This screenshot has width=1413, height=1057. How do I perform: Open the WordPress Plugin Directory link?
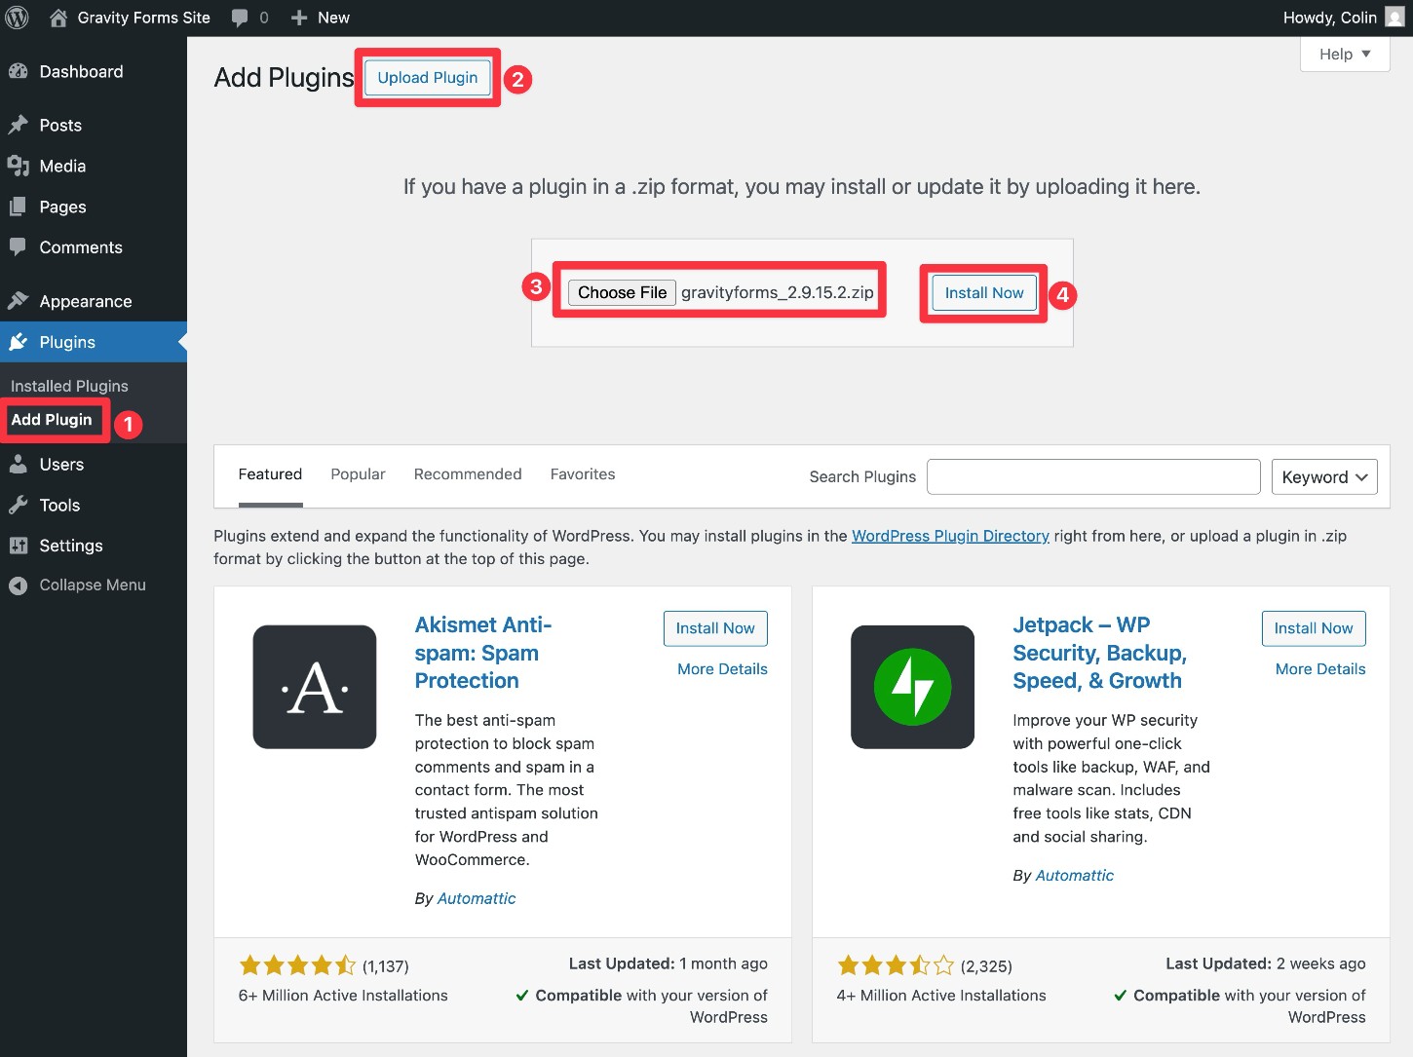point(950,536)
